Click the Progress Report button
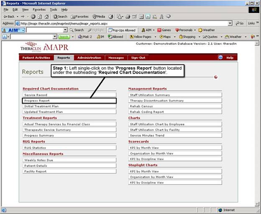The height and width of the screenshot is (214, 261). tap(69, 101)
